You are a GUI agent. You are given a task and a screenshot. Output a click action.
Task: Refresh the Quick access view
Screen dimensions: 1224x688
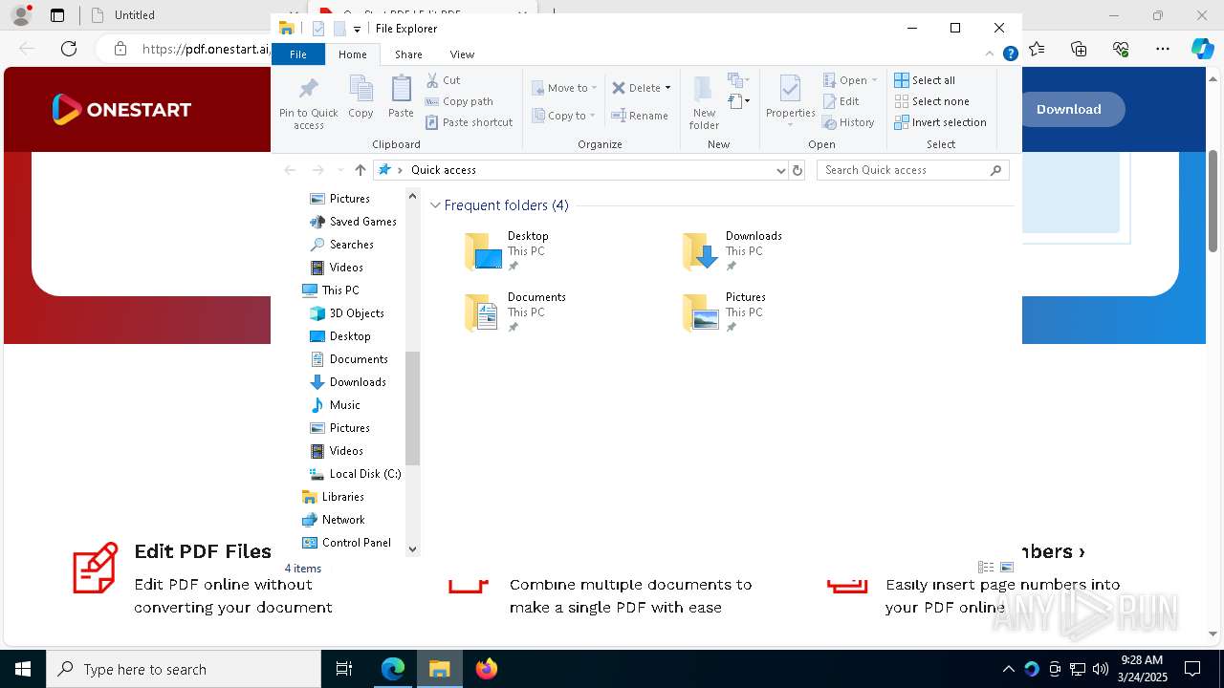click(798, 170)
